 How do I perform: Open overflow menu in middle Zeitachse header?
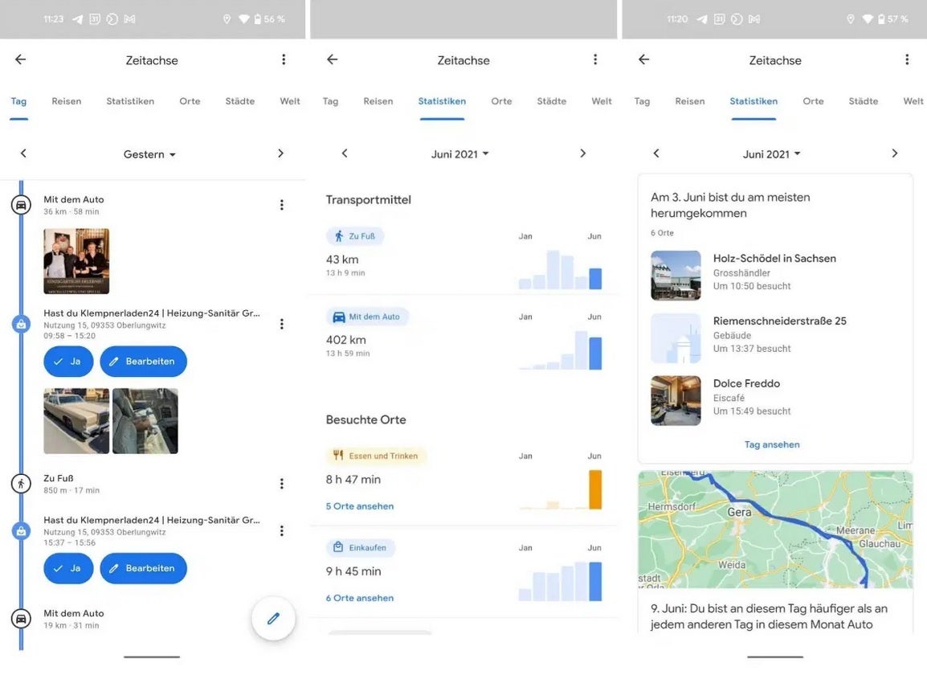tap(595, 59)
